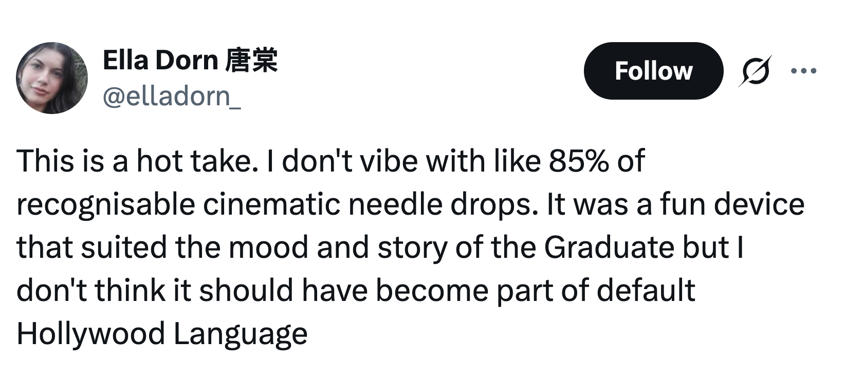Click the display name Ella Dorn

click(x=160, y=61)
